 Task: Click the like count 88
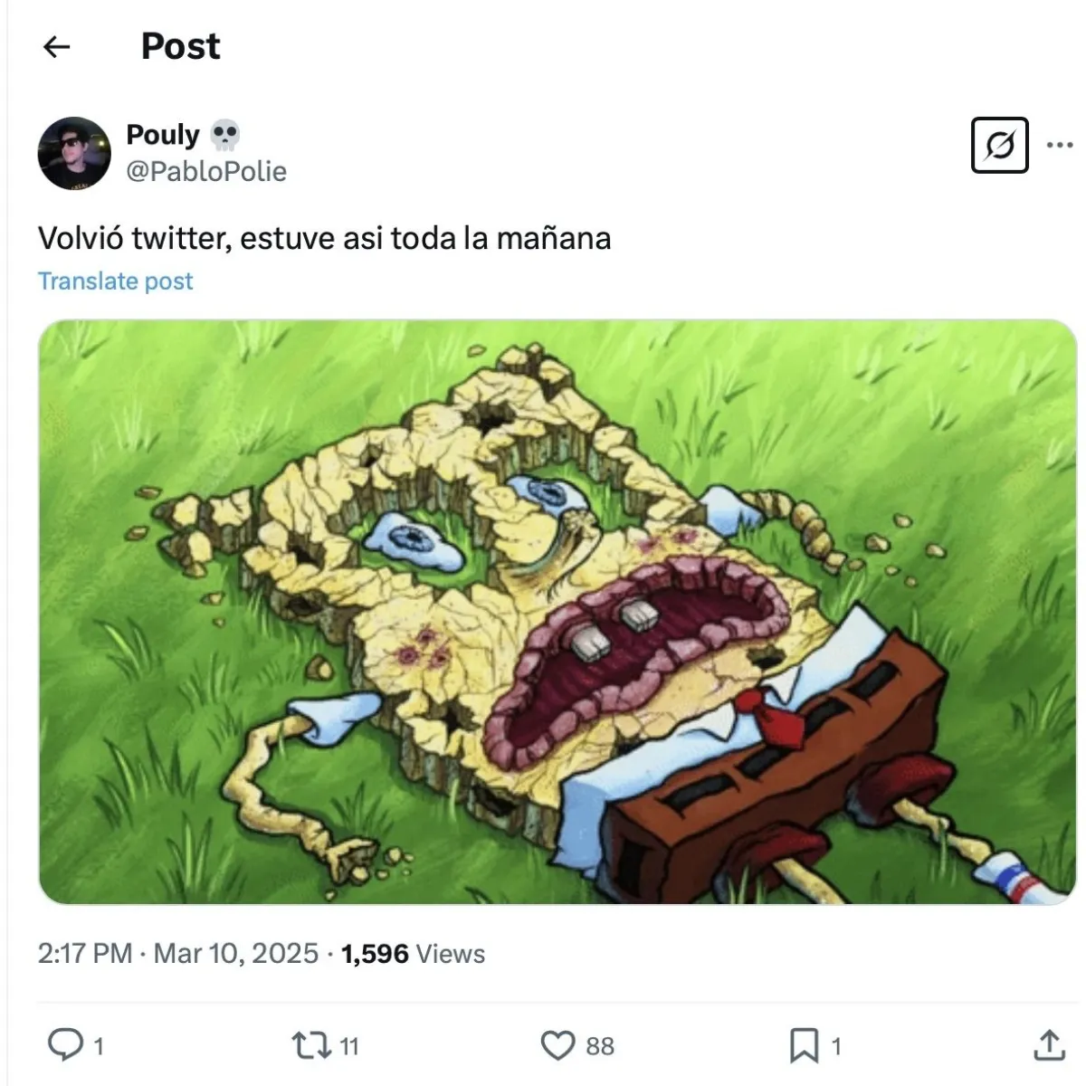(x=600, y=1047)
